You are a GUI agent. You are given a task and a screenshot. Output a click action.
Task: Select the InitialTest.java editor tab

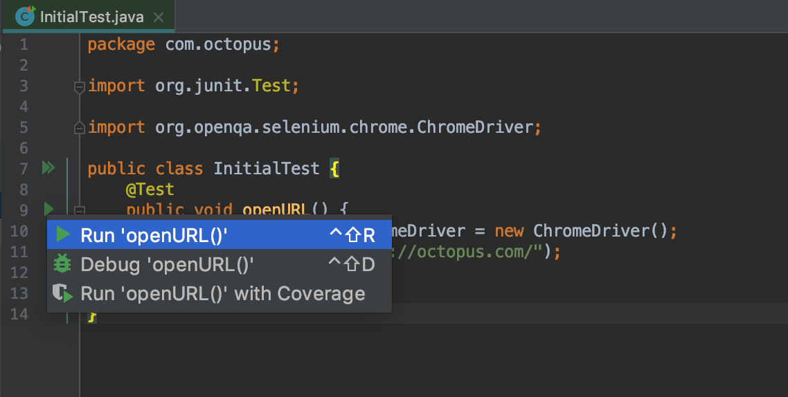pyautogui.click(x=90, y=17)
